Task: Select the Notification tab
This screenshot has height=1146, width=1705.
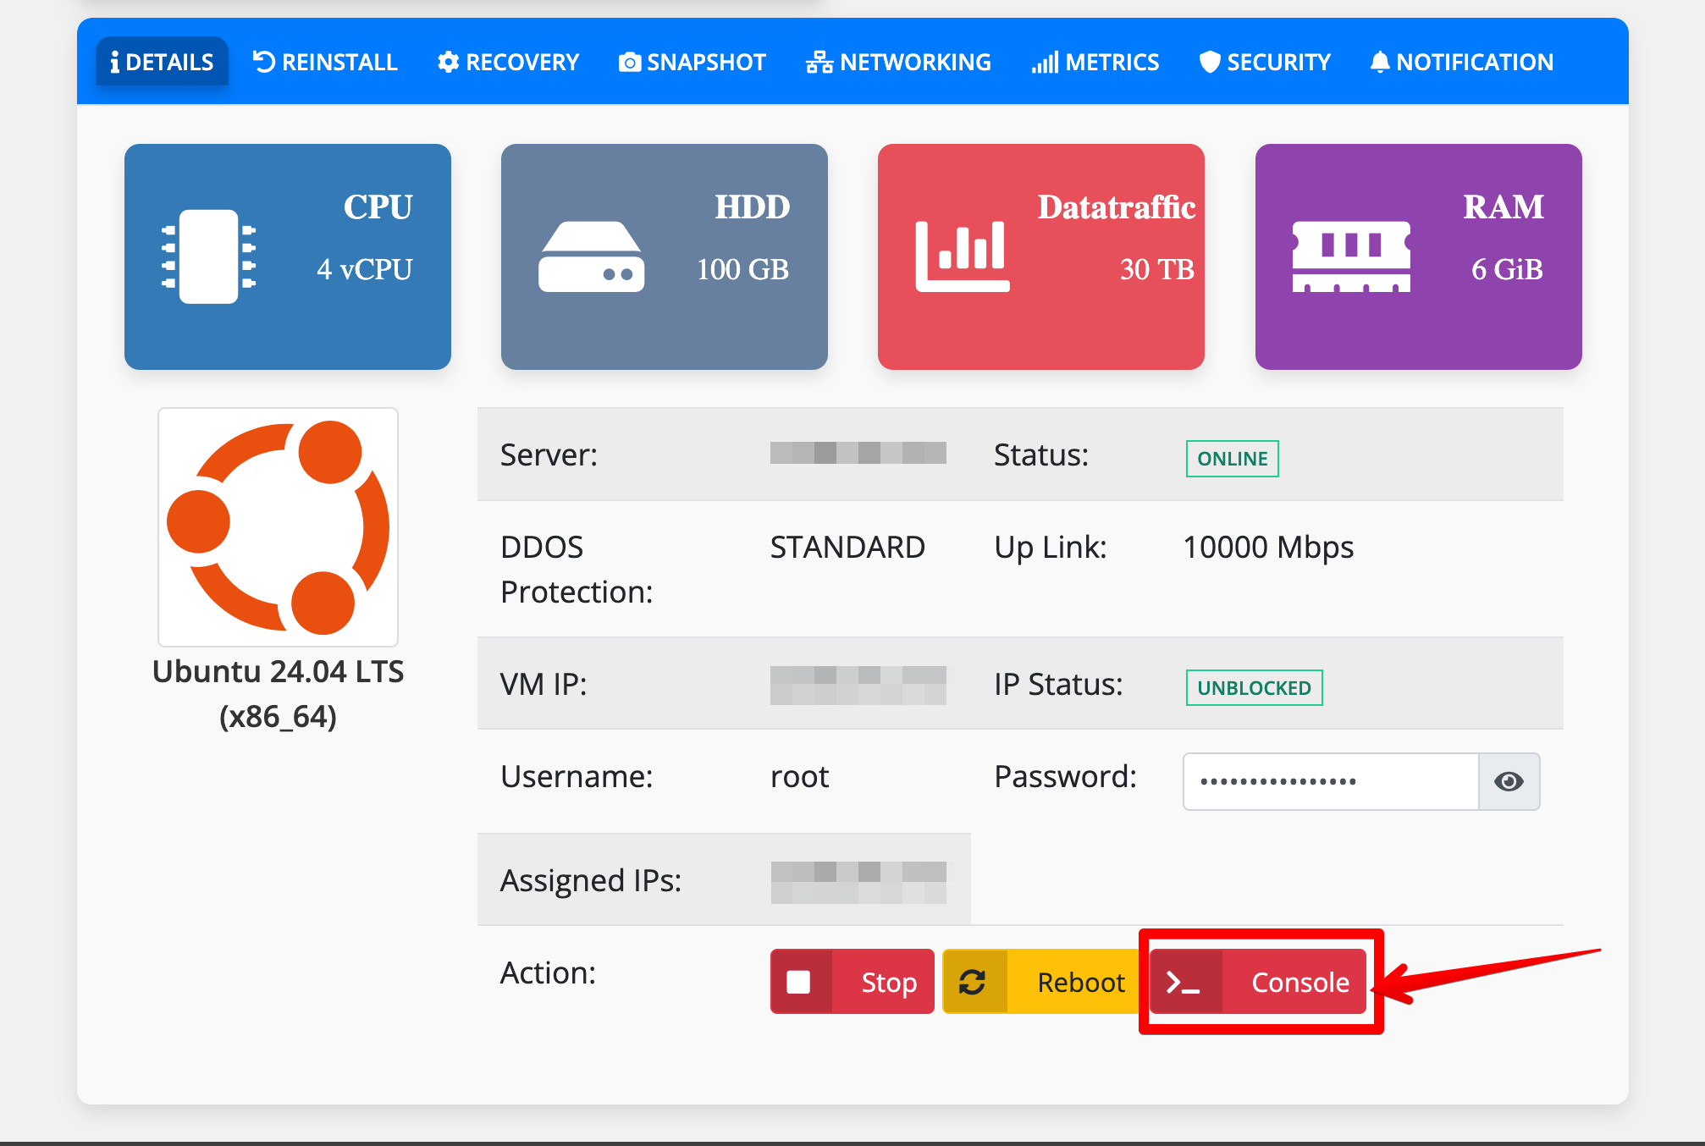Action: 1461,62
